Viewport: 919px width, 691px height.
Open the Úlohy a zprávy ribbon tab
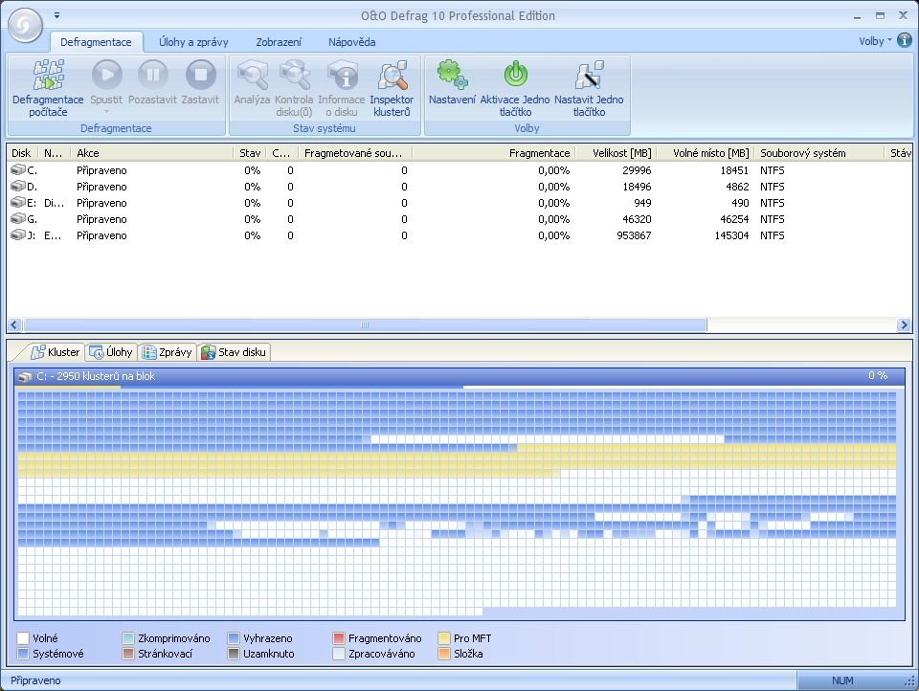click(x=193, y=41)
